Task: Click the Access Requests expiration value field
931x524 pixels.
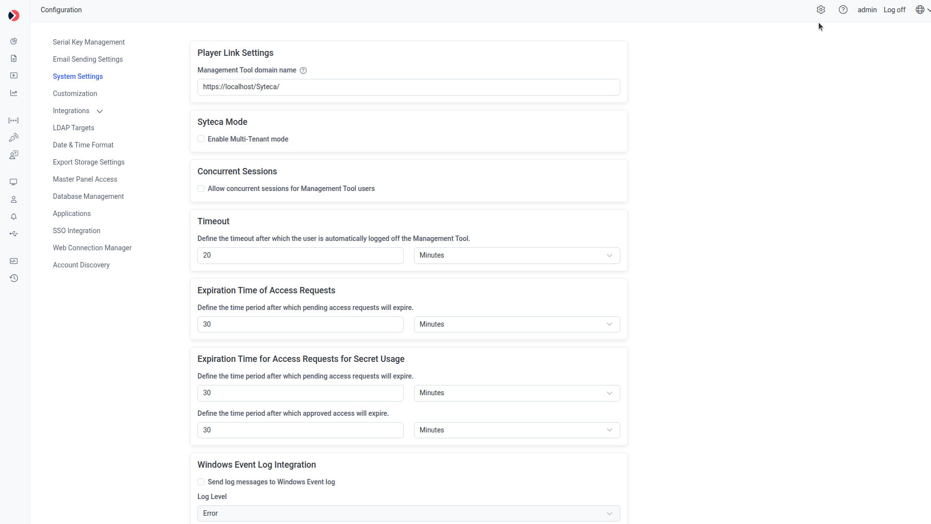Action: (x=300, y=324)
